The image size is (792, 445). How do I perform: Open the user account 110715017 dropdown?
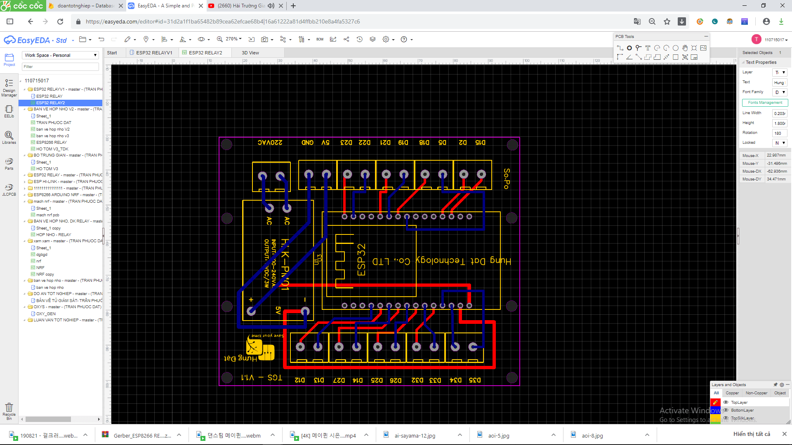click(775, 40)
